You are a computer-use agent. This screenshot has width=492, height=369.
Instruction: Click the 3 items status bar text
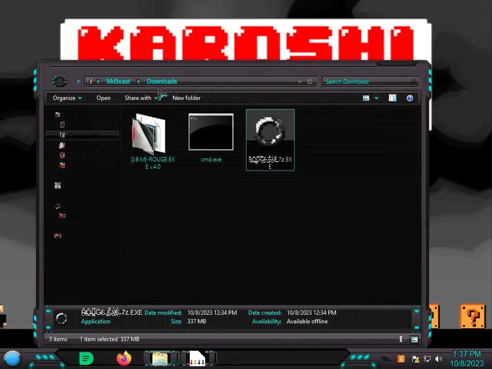(58, 339)
